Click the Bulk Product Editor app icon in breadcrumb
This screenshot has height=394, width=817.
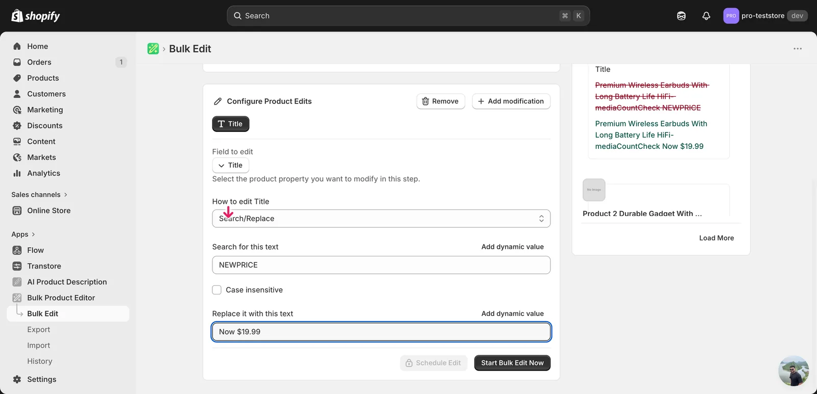[x=153, y=49]
